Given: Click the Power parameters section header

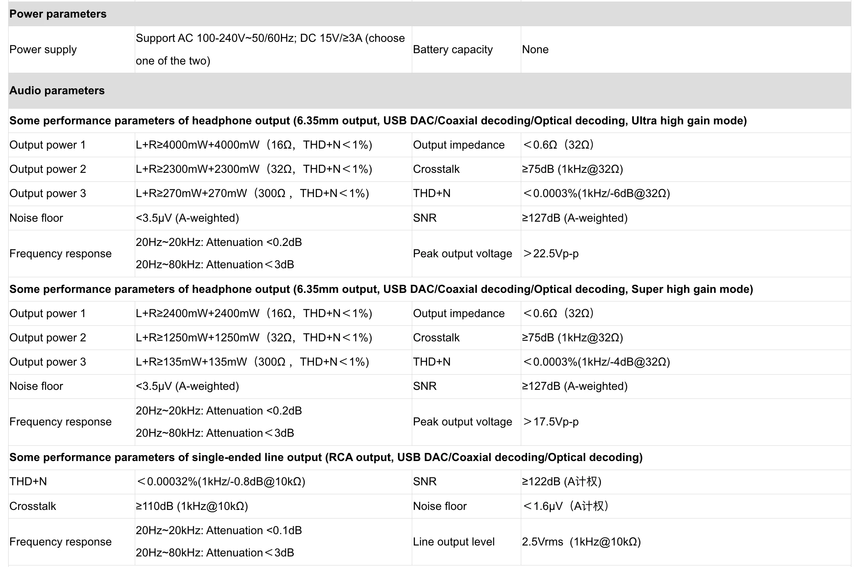Looking at the screenshot, I should pos(429,14).
